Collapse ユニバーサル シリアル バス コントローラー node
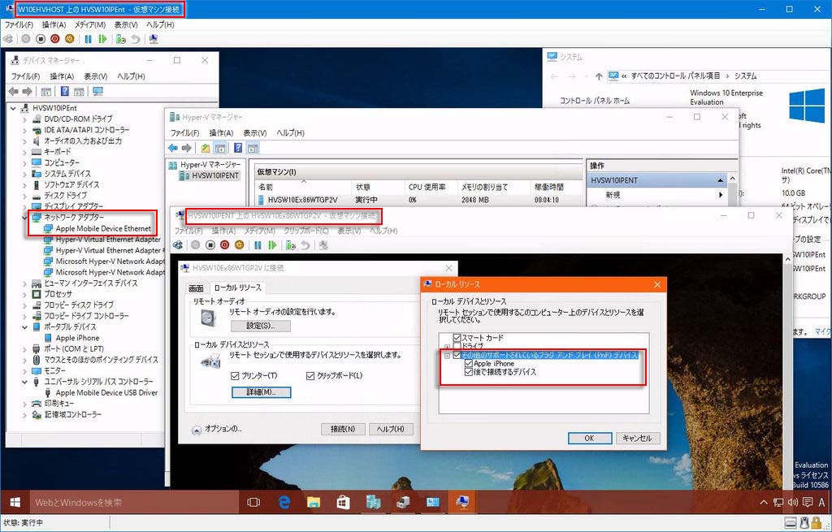 24,382
